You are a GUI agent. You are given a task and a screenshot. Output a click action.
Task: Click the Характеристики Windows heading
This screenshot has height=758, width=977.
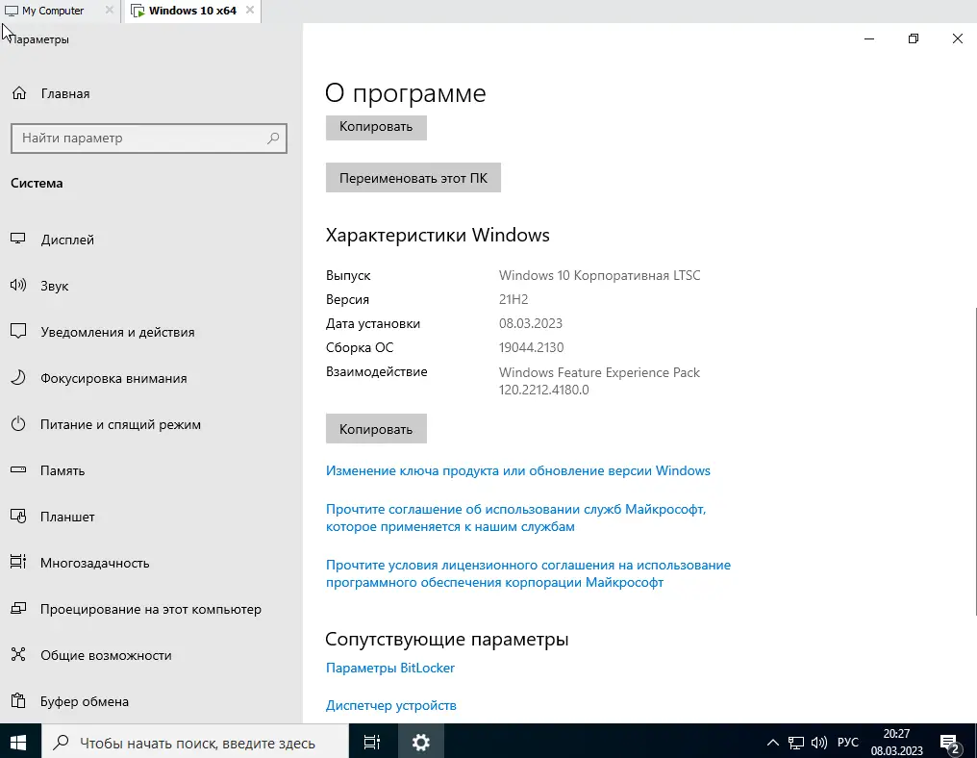(x=438, y=235)
